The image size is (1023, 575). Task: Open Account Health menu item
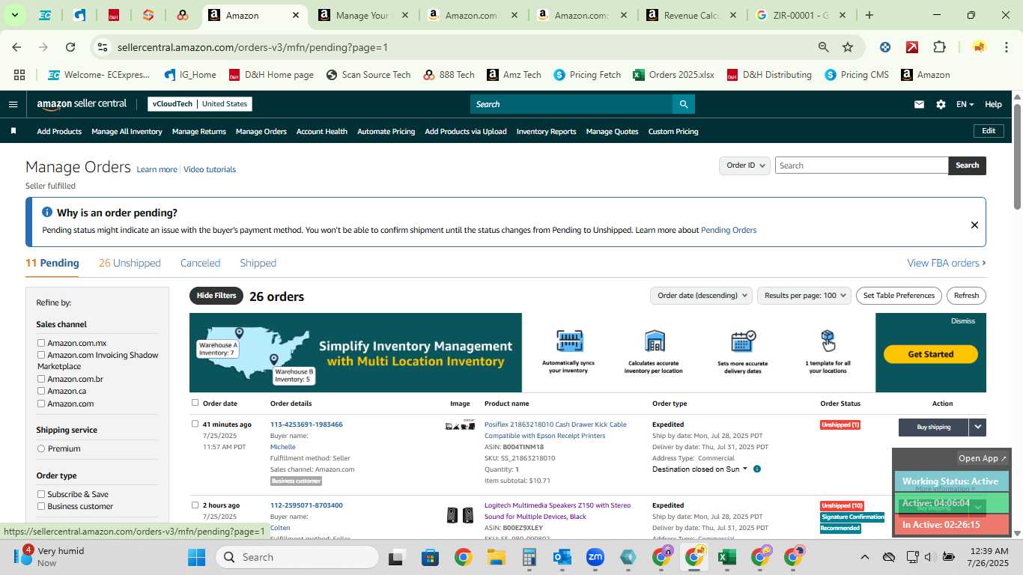[321, 131]
